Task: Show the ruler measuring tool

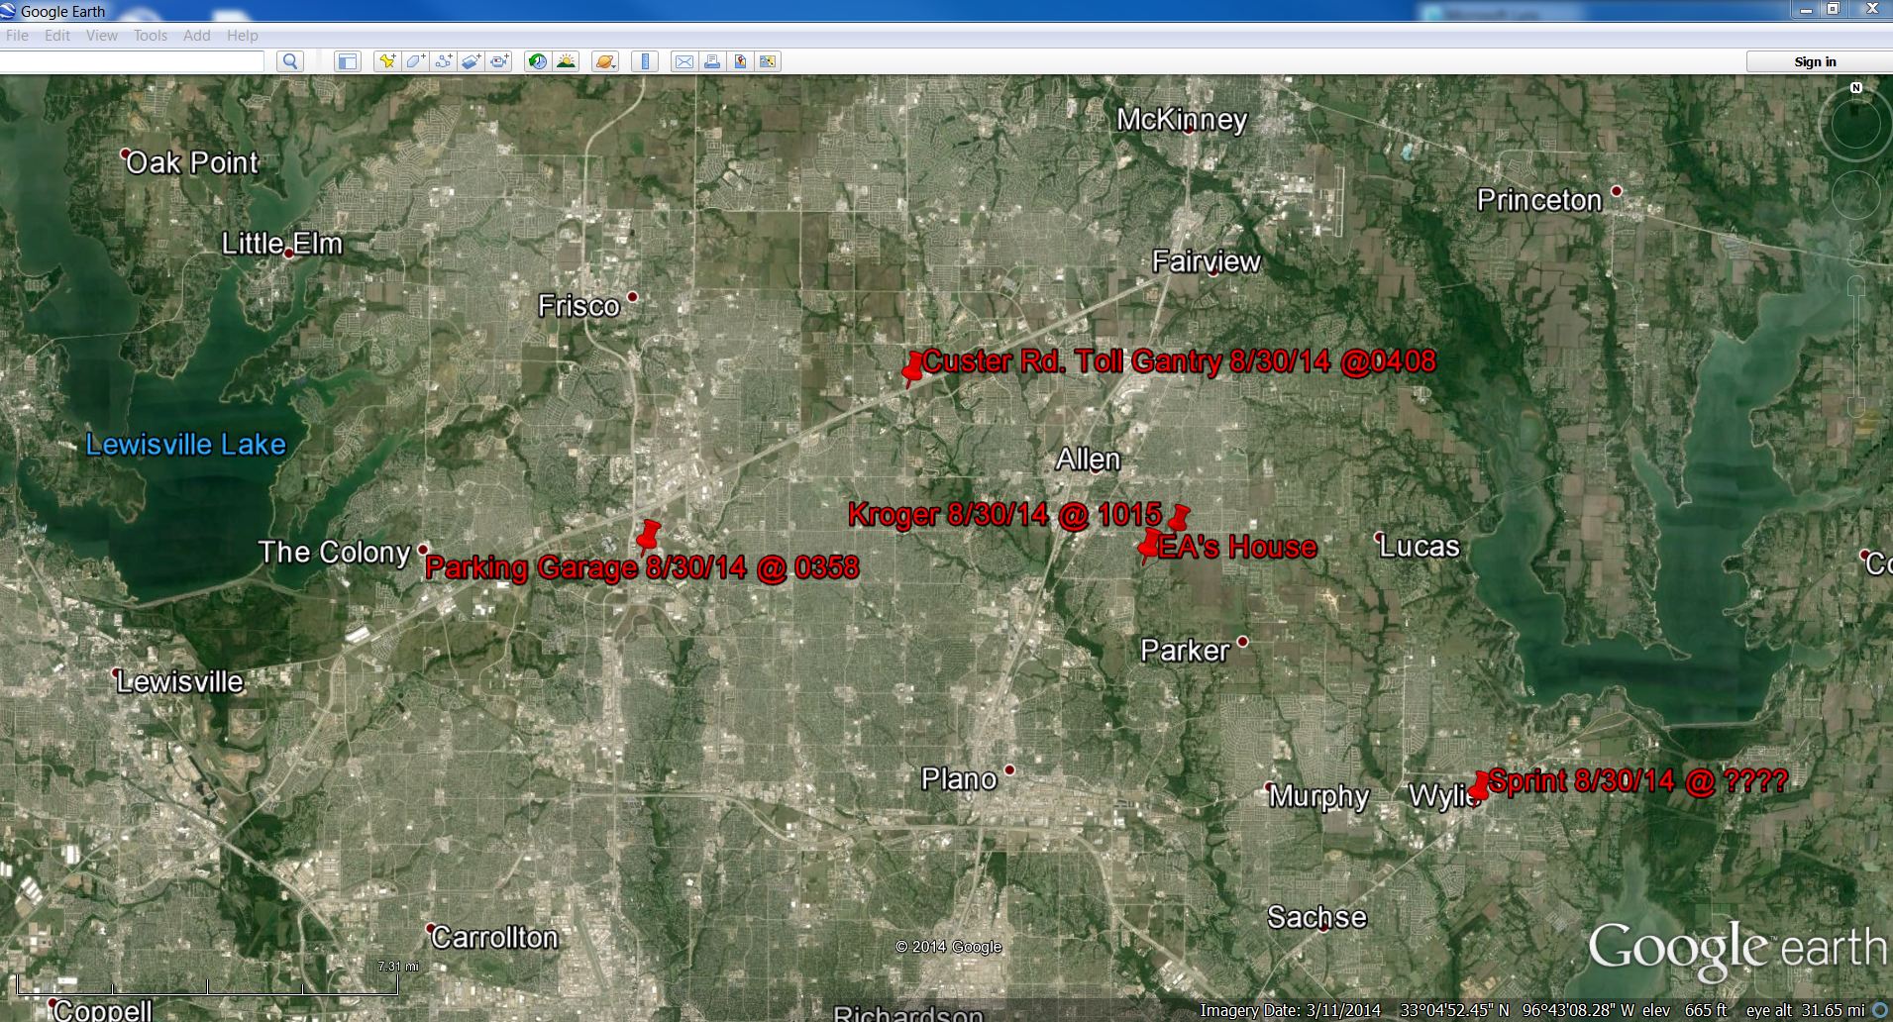Action: tap(645, 61)
